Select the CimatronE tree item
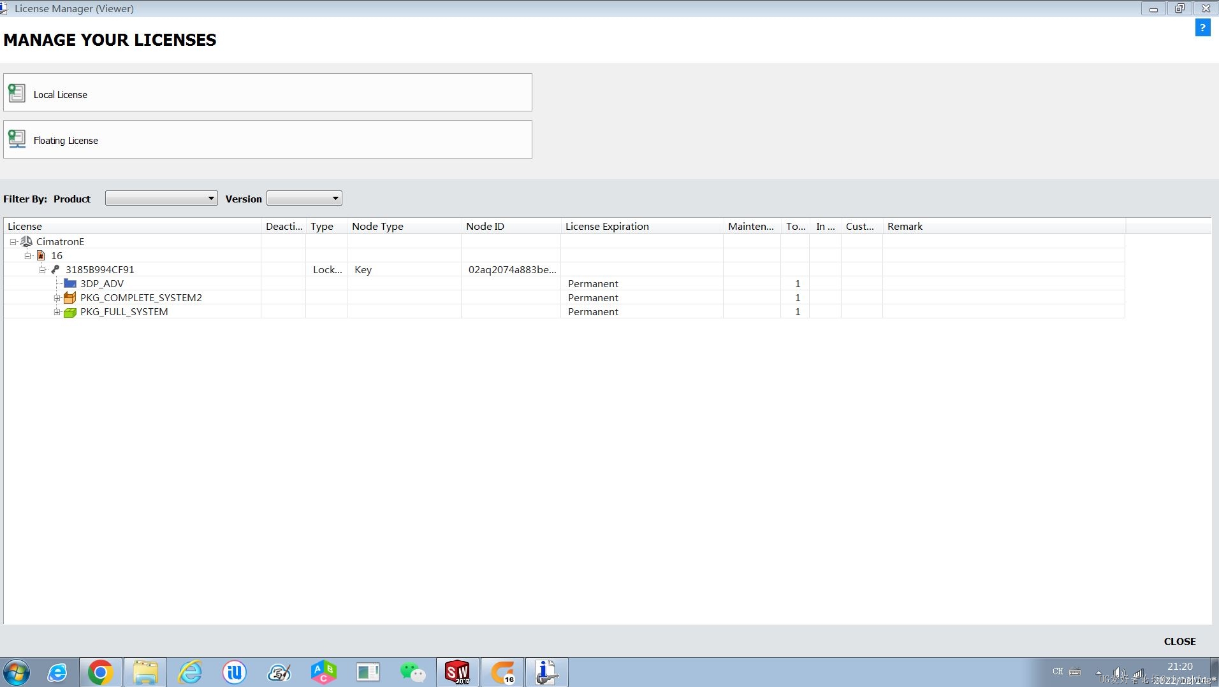1219x687 pixels. [60, 241]
